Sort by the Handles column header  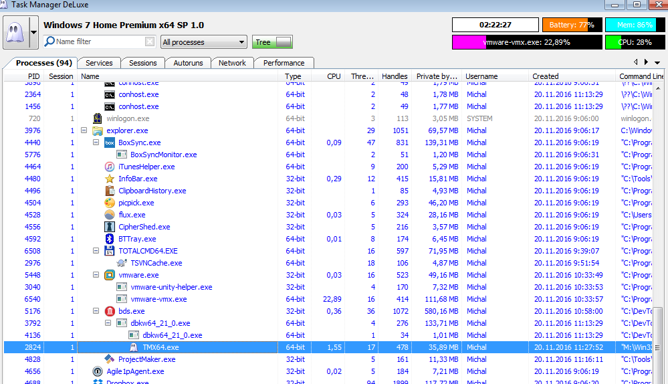[x=395, y=76]
